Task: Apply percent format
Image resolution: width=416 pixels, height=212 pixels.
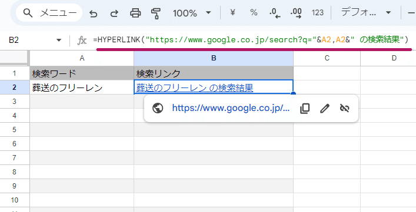Action: pyautogui.click(x=254, y=12)
